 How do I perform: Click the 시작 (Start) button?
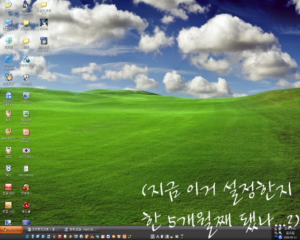coord(11,229)
